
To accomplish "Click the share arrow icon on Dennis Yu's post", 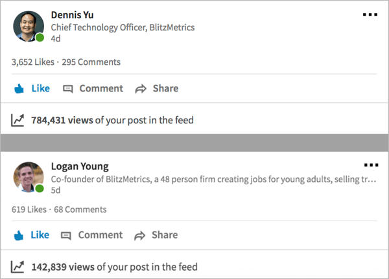I will [x=141, y=89].
